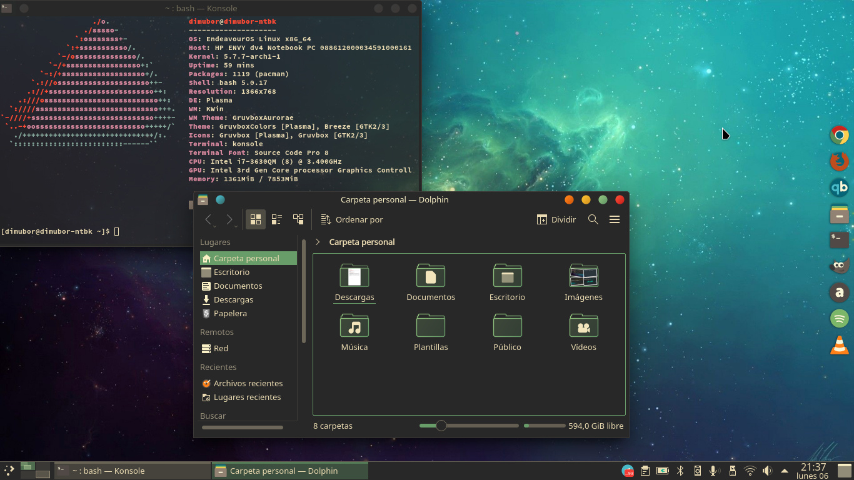The width and height of the screenshot is (854, 480).
Task: Switch Dolphin to details tree view
Action: click(x=298, y=219)
